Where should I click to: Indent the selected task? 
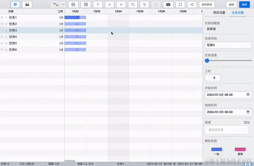86,5
